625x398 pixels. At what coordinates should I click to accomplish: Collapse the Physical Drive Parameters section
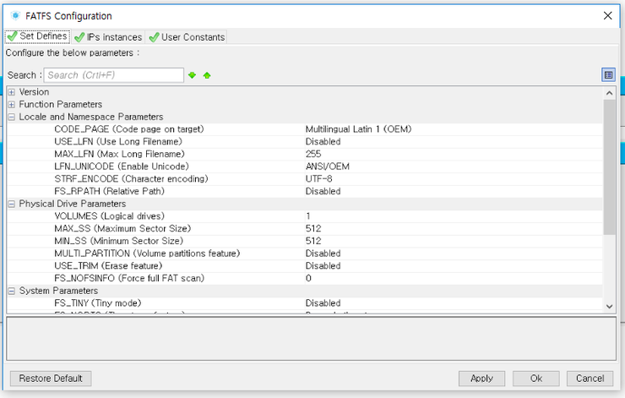(12, 204)
